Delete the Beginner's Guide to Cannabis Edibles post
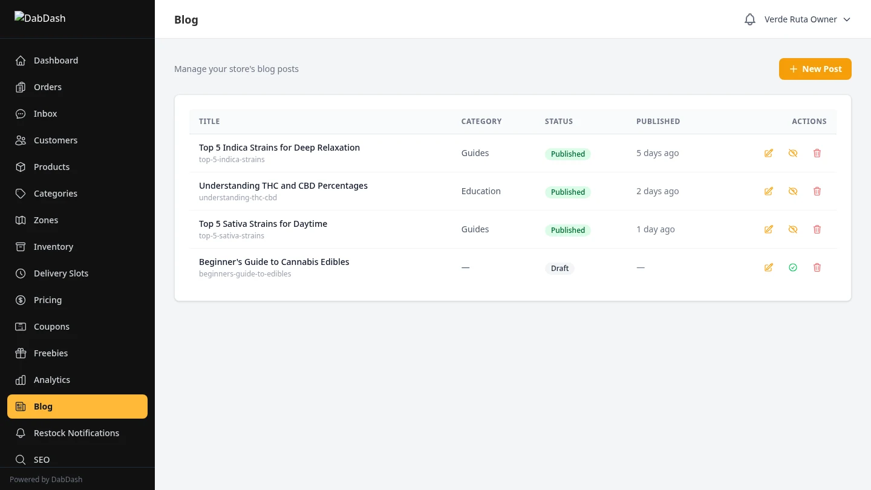The height and width of the screenshot is (490, 871). coord(817,267)
